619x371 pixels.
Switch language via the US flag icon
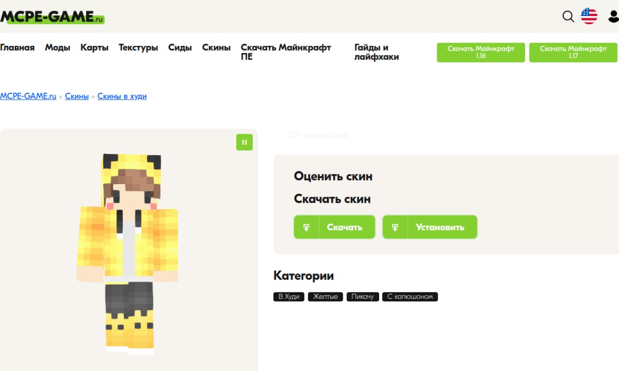(589, 16)
